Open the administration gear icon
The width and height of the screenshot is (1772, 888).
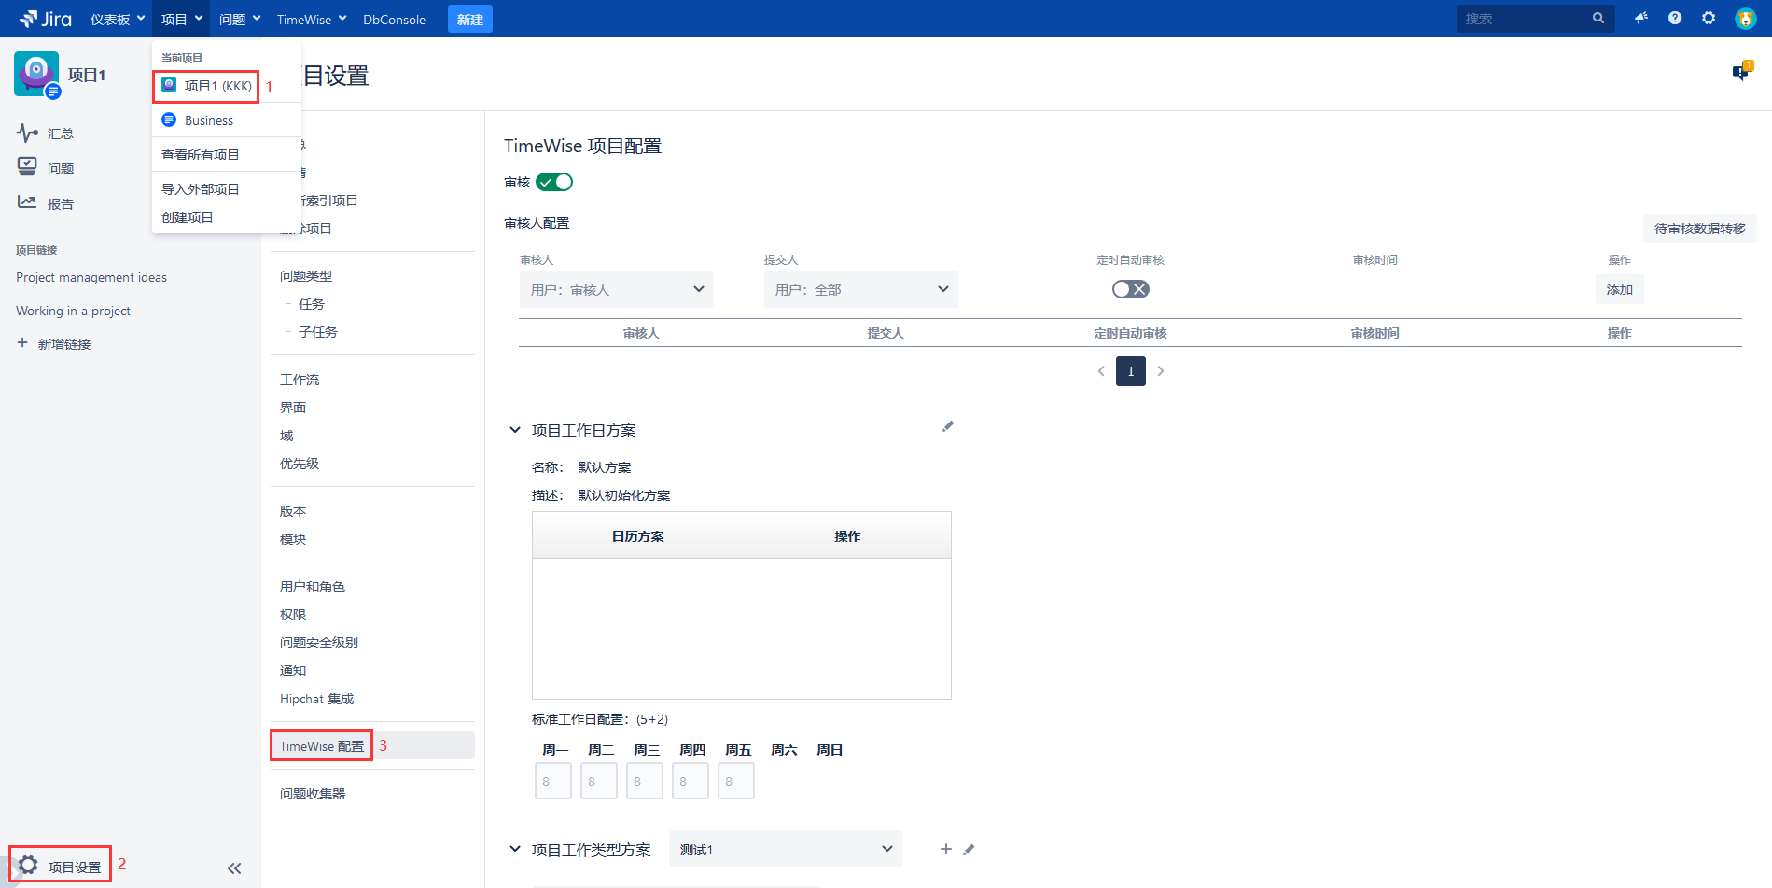1709,19
